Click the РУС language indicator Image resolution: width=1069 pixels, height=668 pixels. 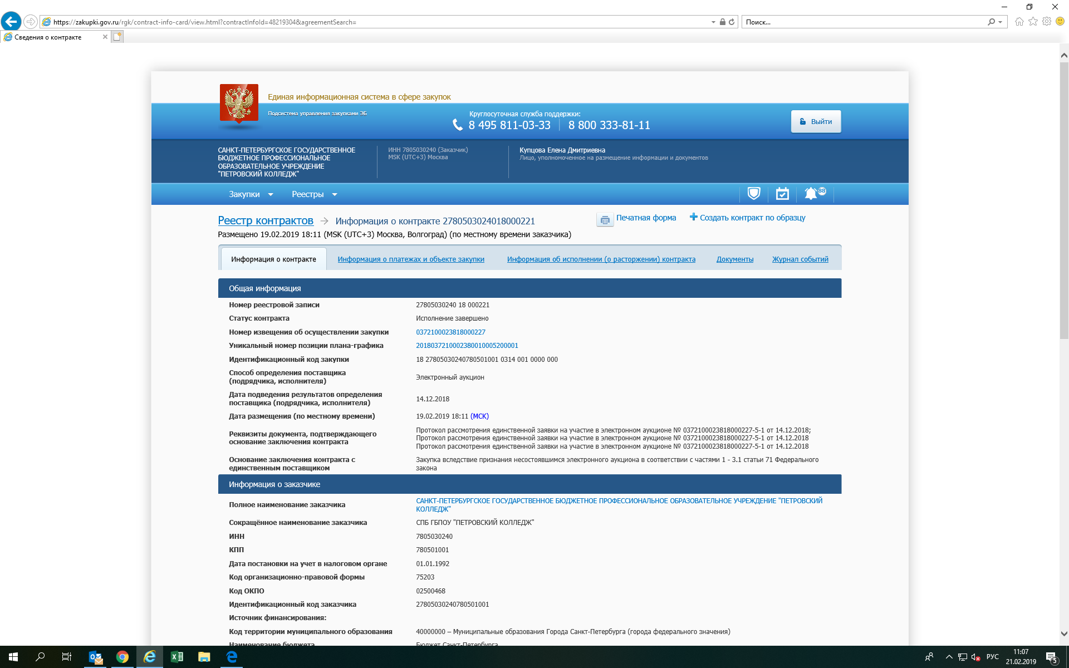993,657
